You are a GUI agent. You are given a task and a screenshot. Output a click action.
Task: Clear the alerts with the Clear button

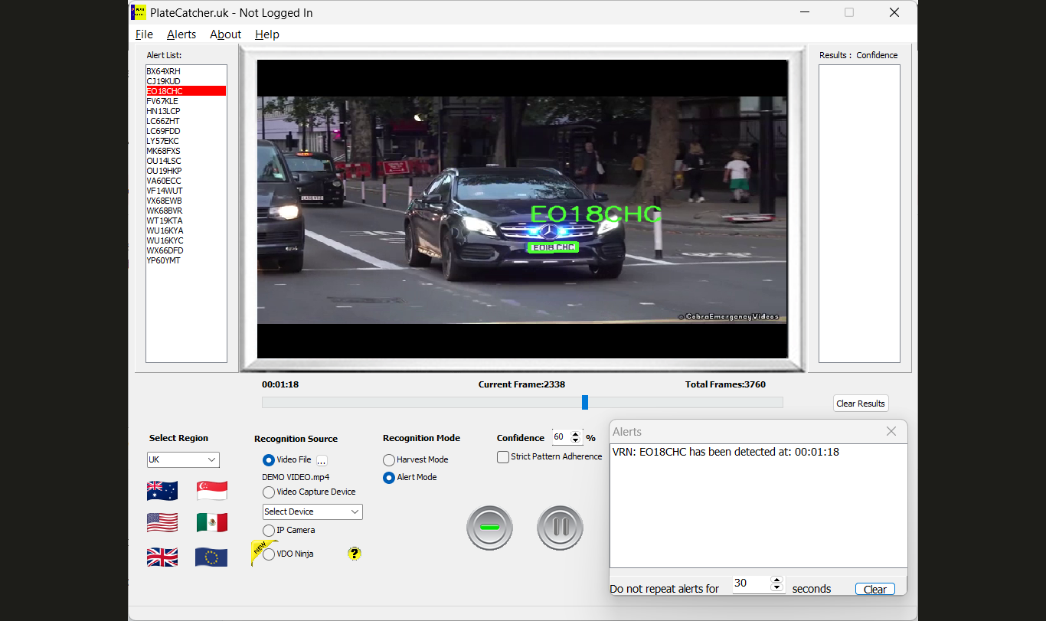(x=874, y=589)
